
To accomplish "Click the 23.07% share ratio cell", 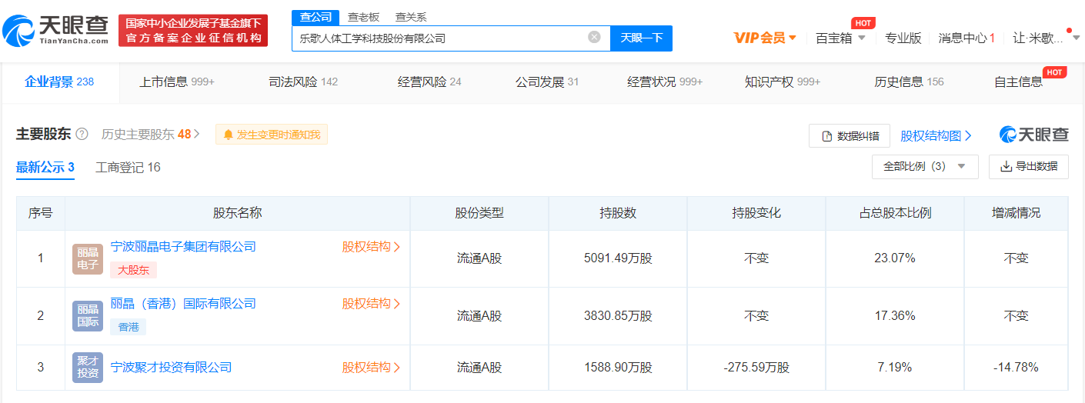I will 895,258.
